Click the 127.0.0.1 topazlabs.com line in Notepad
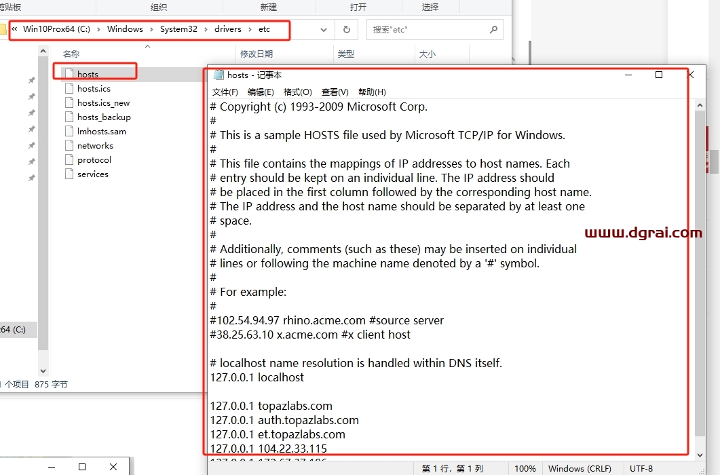The image size is (720, 475). (271, 406)
